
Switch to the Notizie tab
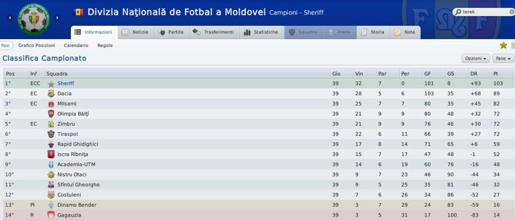[x=135, y=32]
